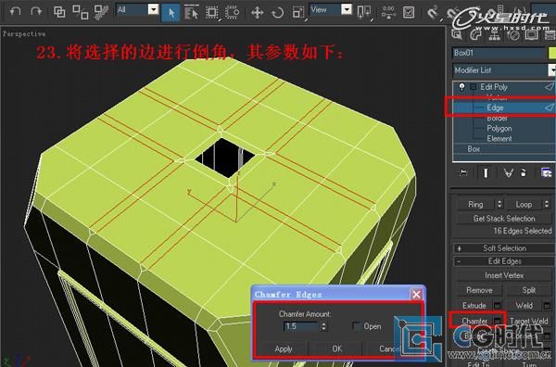Toggle the Pin Stack icon
Image resolution: width=556 pixels, height=367 pixels.
pyautogui.click(x=463, y=172)
